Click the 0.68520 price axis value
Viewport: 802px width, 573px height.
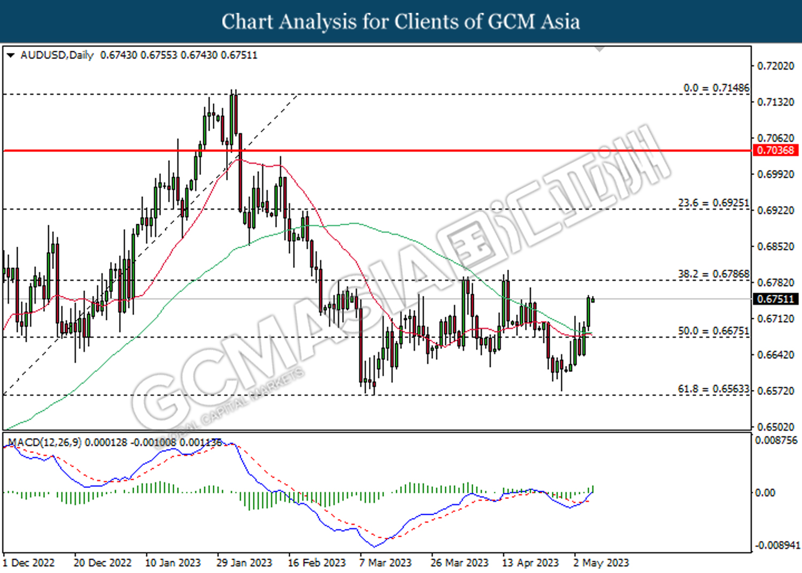point(776,246)
